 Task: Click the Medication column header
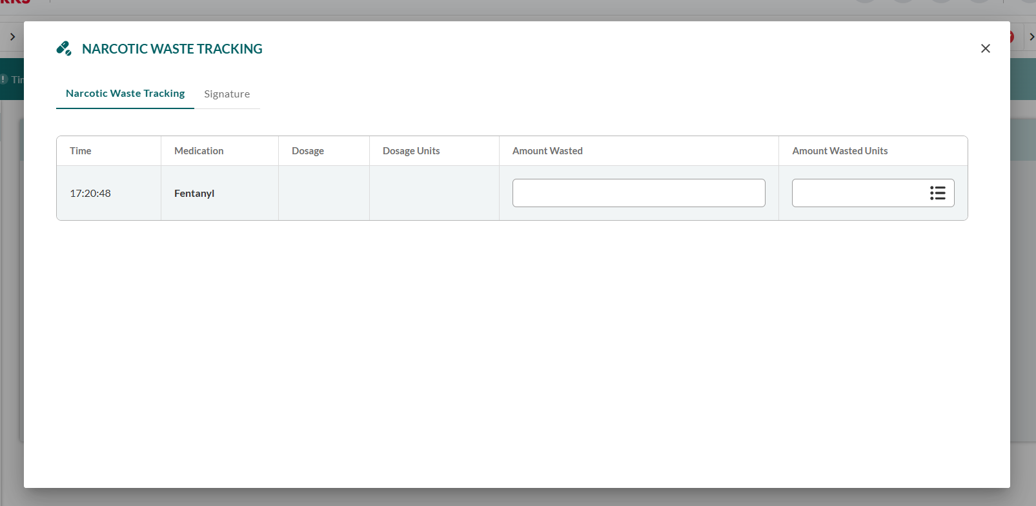pos(199,151)
